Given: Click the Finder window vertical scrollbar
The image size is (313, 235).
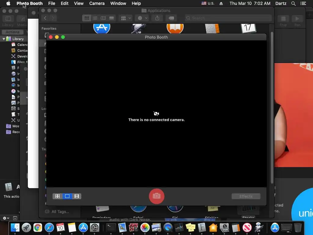Looking at the screenshot, I should pyautogui.click(x=272, y=108).
